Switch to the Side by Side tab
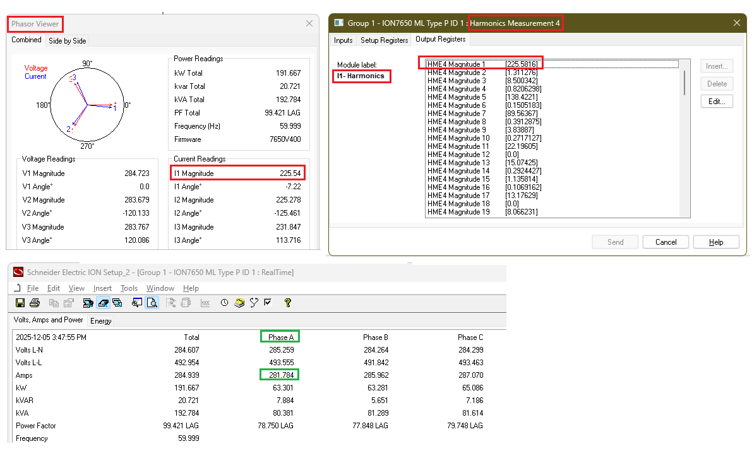Image resolution: width=752 pixels, height=451 pixels. [67, 41]
